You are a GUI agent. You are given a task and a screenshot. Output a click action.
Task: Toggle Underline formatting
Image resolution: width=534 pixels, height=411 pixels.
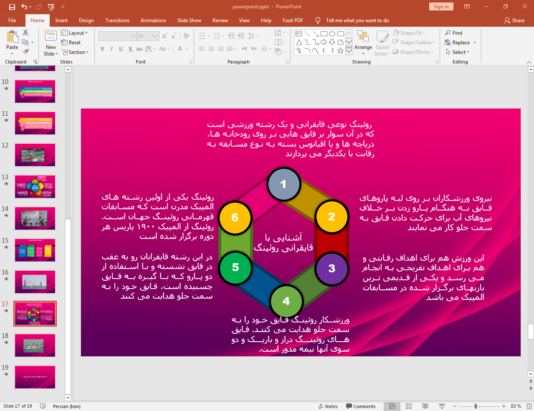tap(121, 49)
